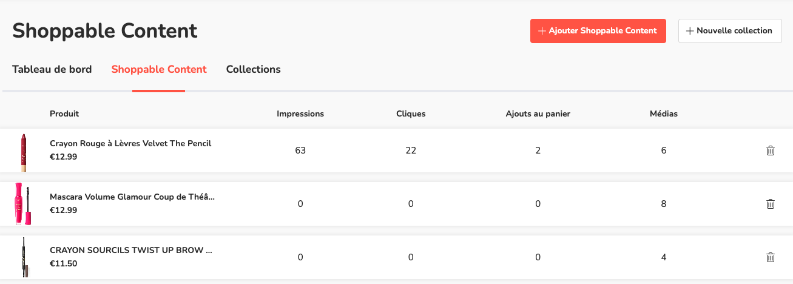Open the brow pencil product thumbnail
The height and width of the screenshot is (284, 793).
25,257
